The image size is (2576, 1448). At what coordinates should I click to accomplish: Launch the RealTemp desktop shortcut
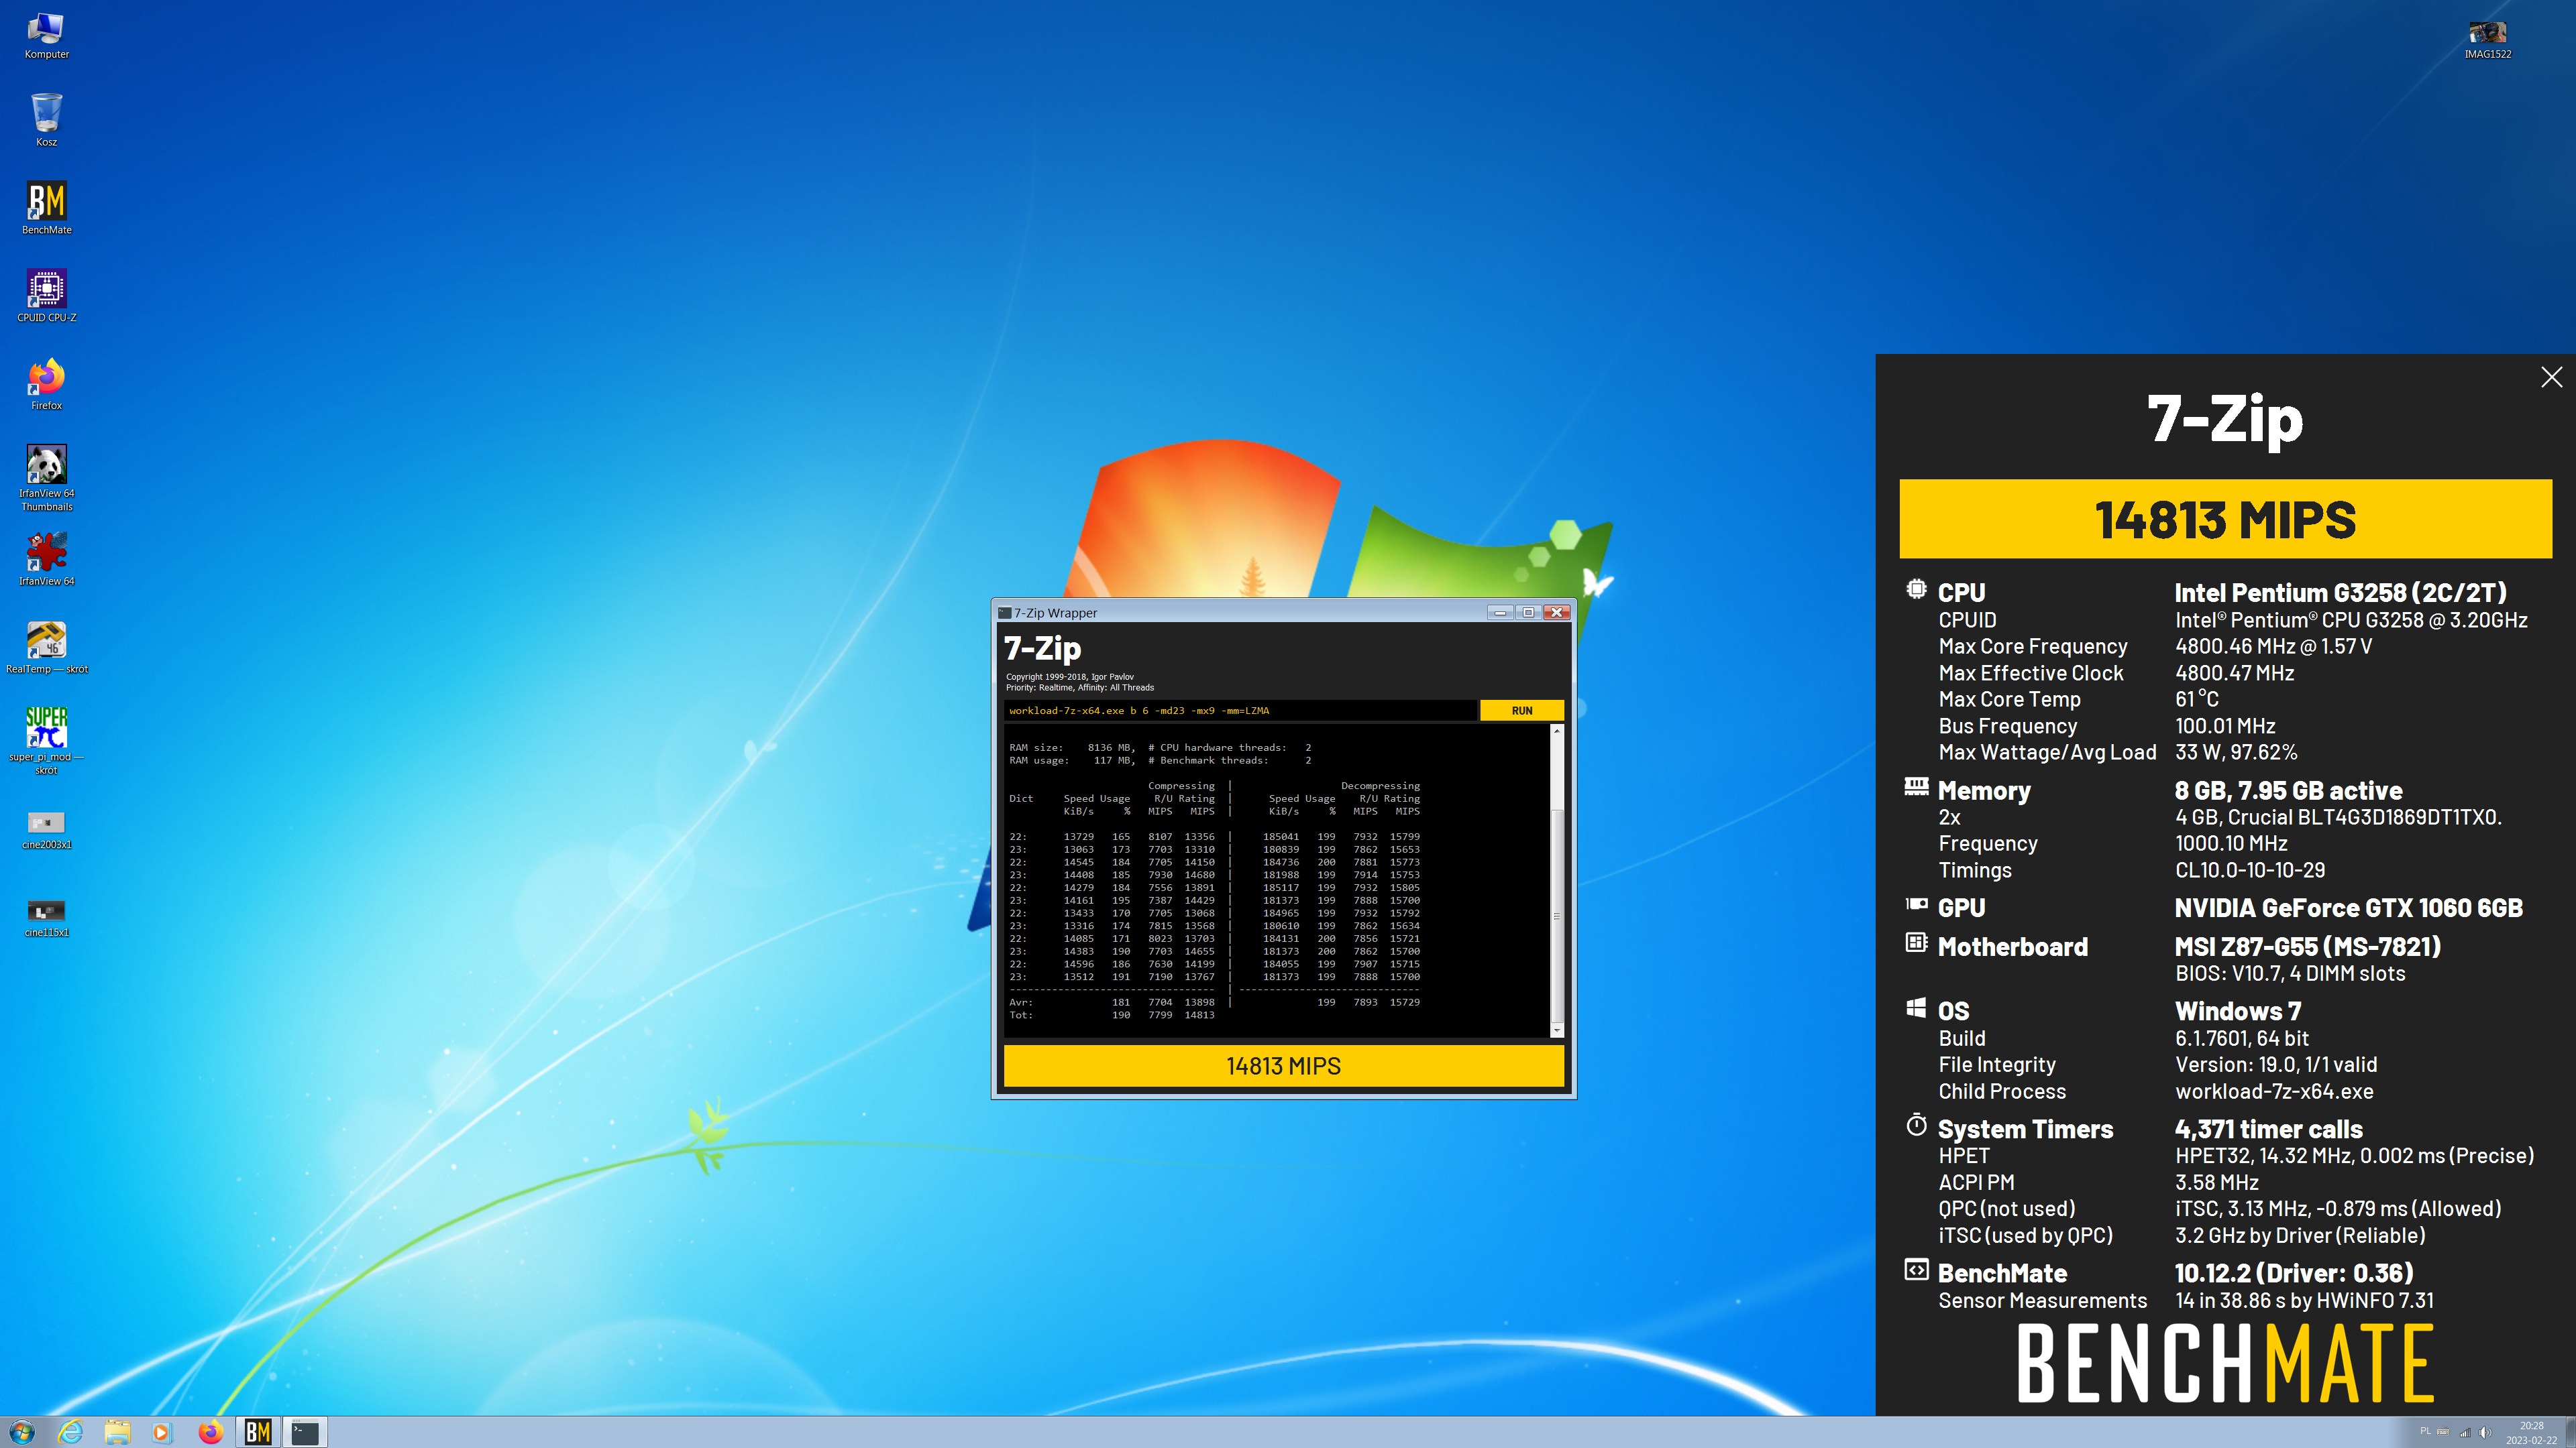point(46,646)
